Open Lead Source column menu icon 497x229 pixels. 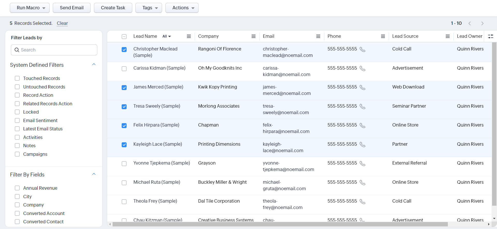click(x=448, y=36)
